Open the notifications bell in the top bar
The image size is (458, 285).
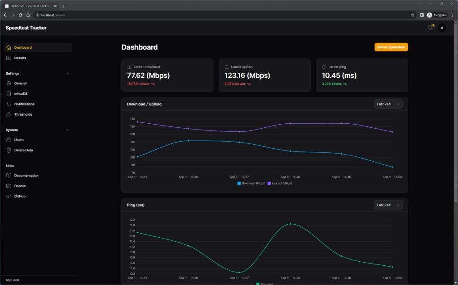tap(429, 27)
